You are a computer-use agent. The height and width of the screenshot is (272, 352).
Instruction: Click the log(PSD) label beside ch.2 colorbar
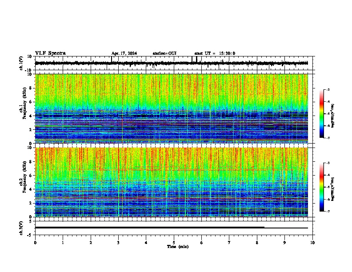(x=332, y=189)
